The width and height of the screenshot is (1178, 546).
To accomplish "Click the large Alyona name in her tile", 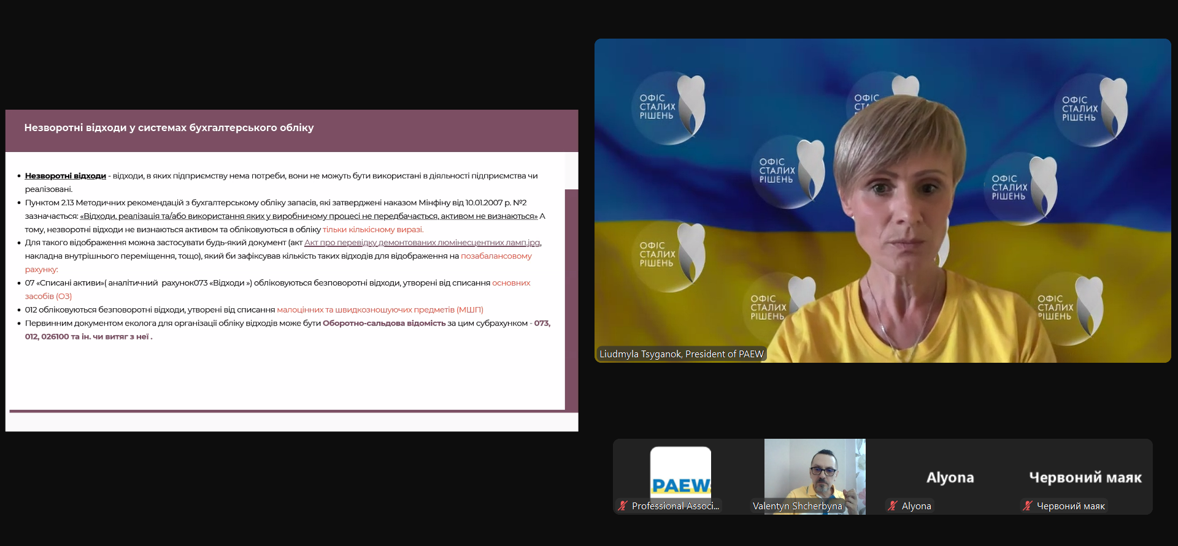I will click(950, 477).
